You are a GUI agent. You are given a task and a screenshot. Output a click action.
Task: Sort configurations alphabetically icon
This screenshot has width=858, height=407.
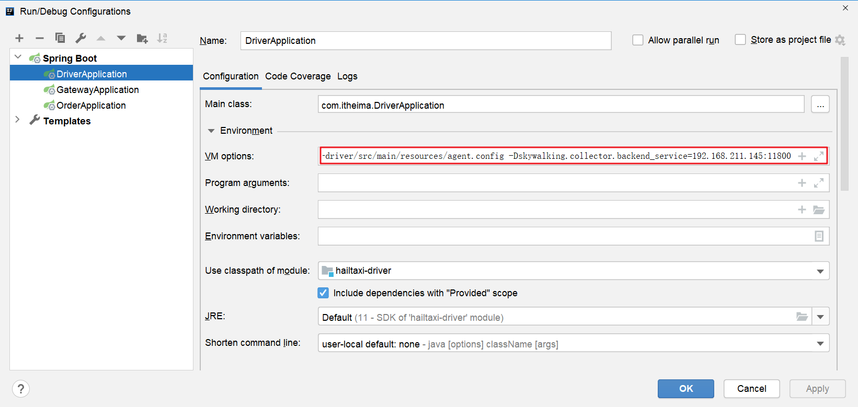coord(162,38)
